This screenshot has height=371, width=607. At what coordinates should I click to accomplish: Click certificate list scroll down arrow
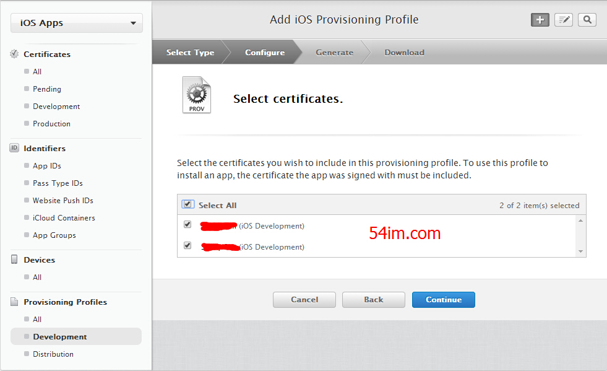click(580, 251)
